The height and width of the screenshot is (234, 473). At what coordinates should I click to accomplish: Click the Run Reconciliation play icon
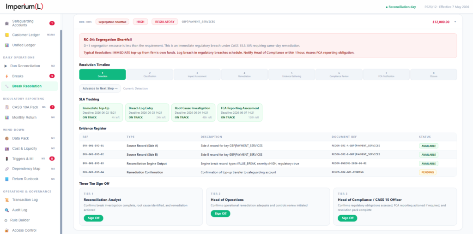click(6, 66)
